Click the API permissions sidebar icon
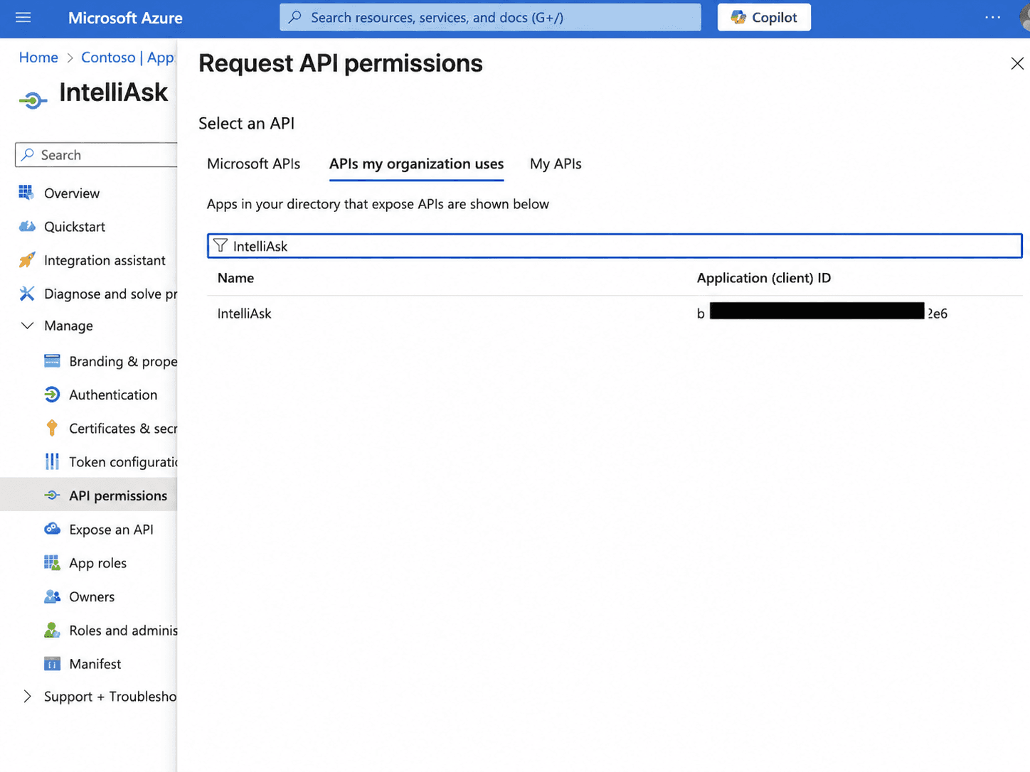 tap(52, 495)
